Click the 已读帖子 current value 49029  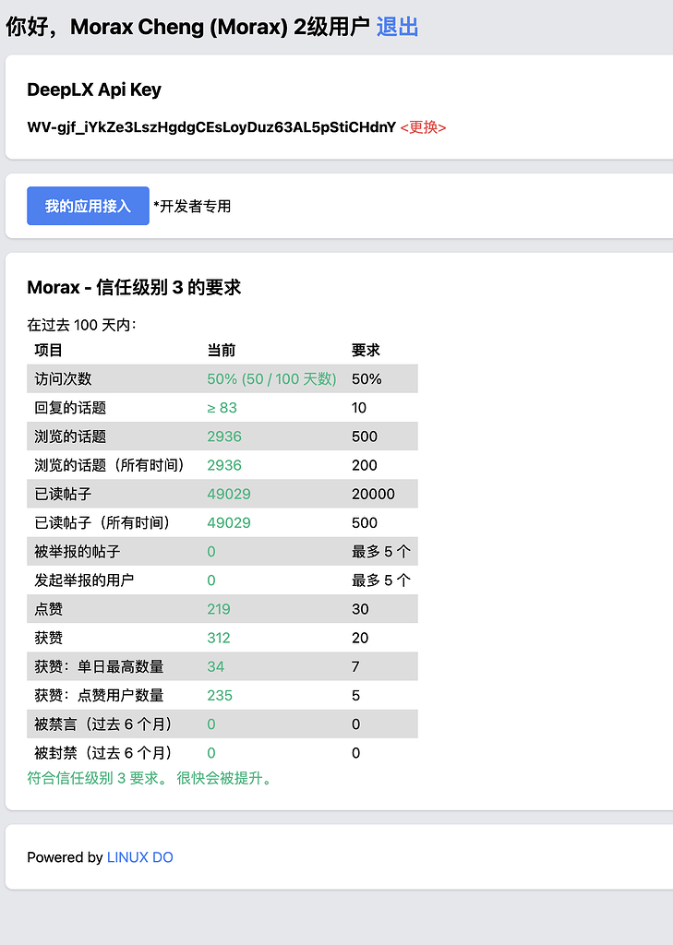point(229,494)
